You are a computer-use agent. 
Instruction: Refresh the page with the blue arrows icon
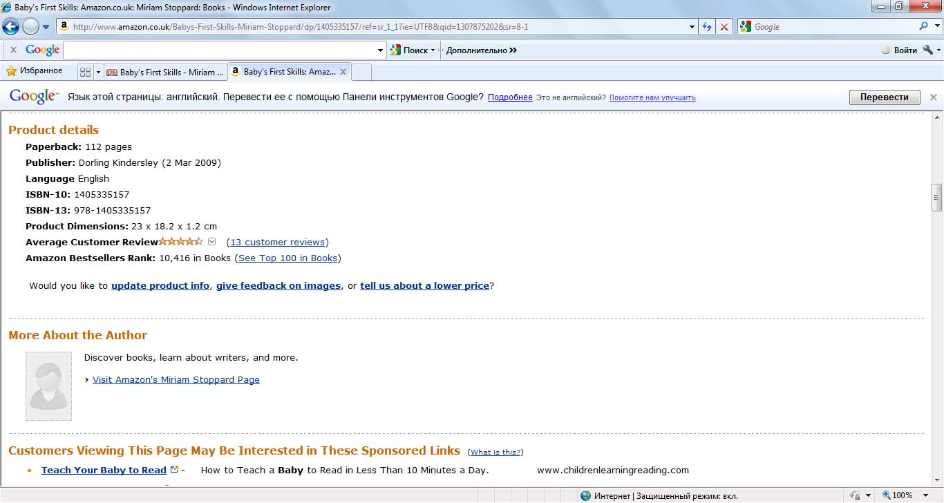coord(707,27)
